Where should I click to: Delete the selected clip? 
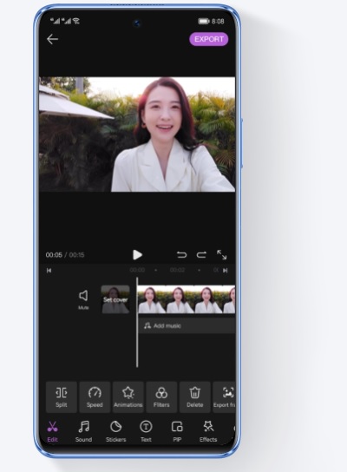[195, 397]
